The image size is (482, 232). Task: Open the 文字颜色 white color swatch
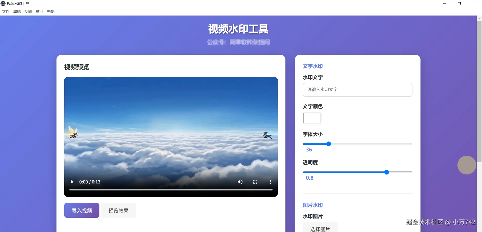coord(312,118)
